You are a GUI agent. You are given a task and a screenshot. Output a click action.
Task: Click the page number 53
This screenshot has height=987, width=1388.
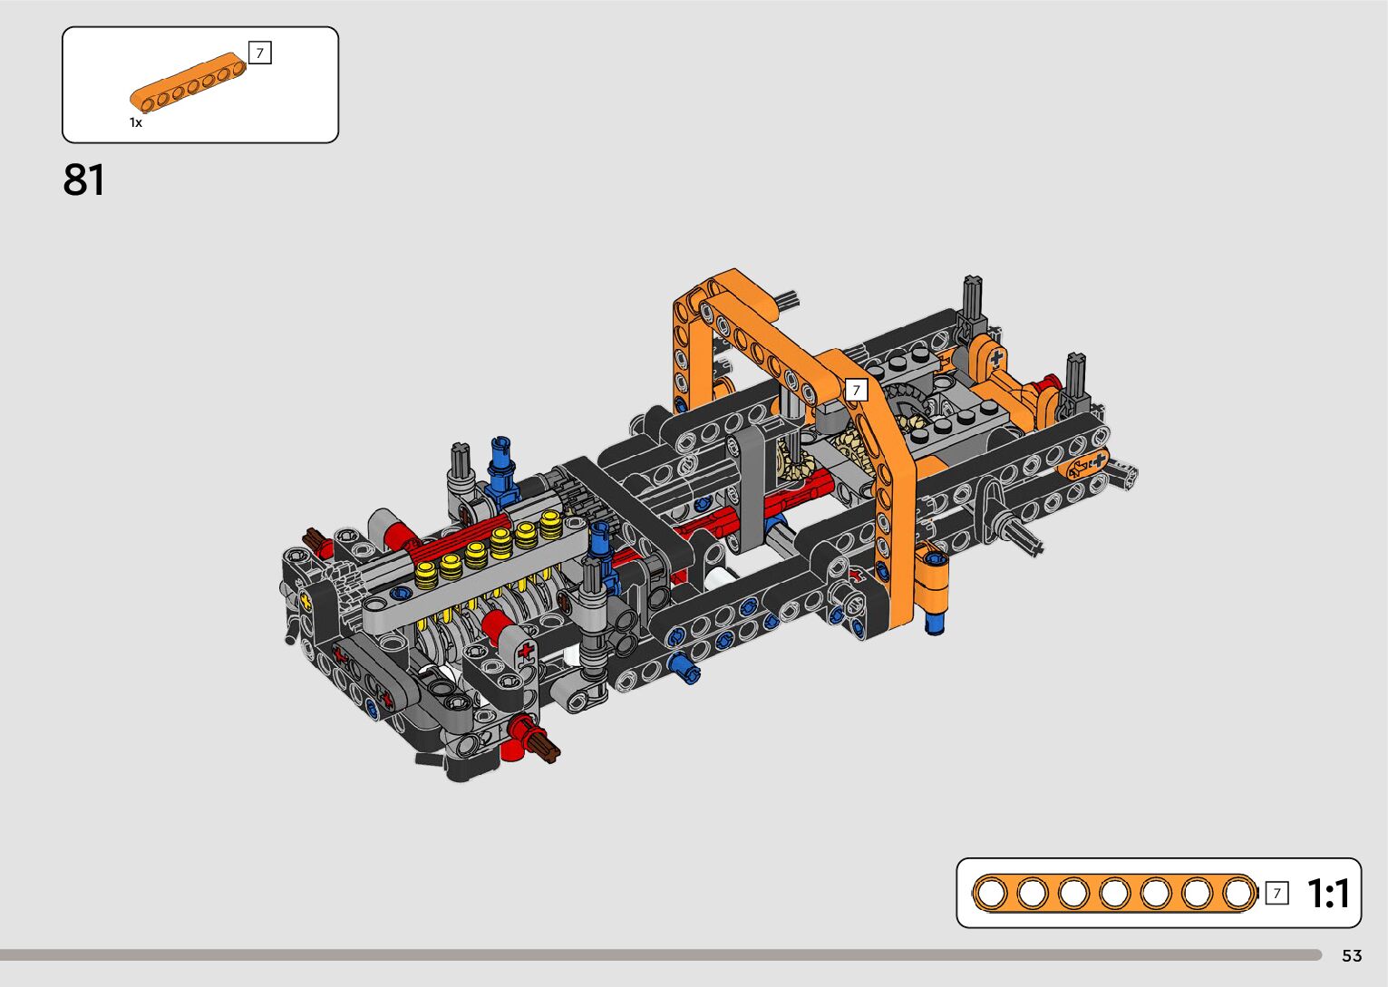(1352, 956)
